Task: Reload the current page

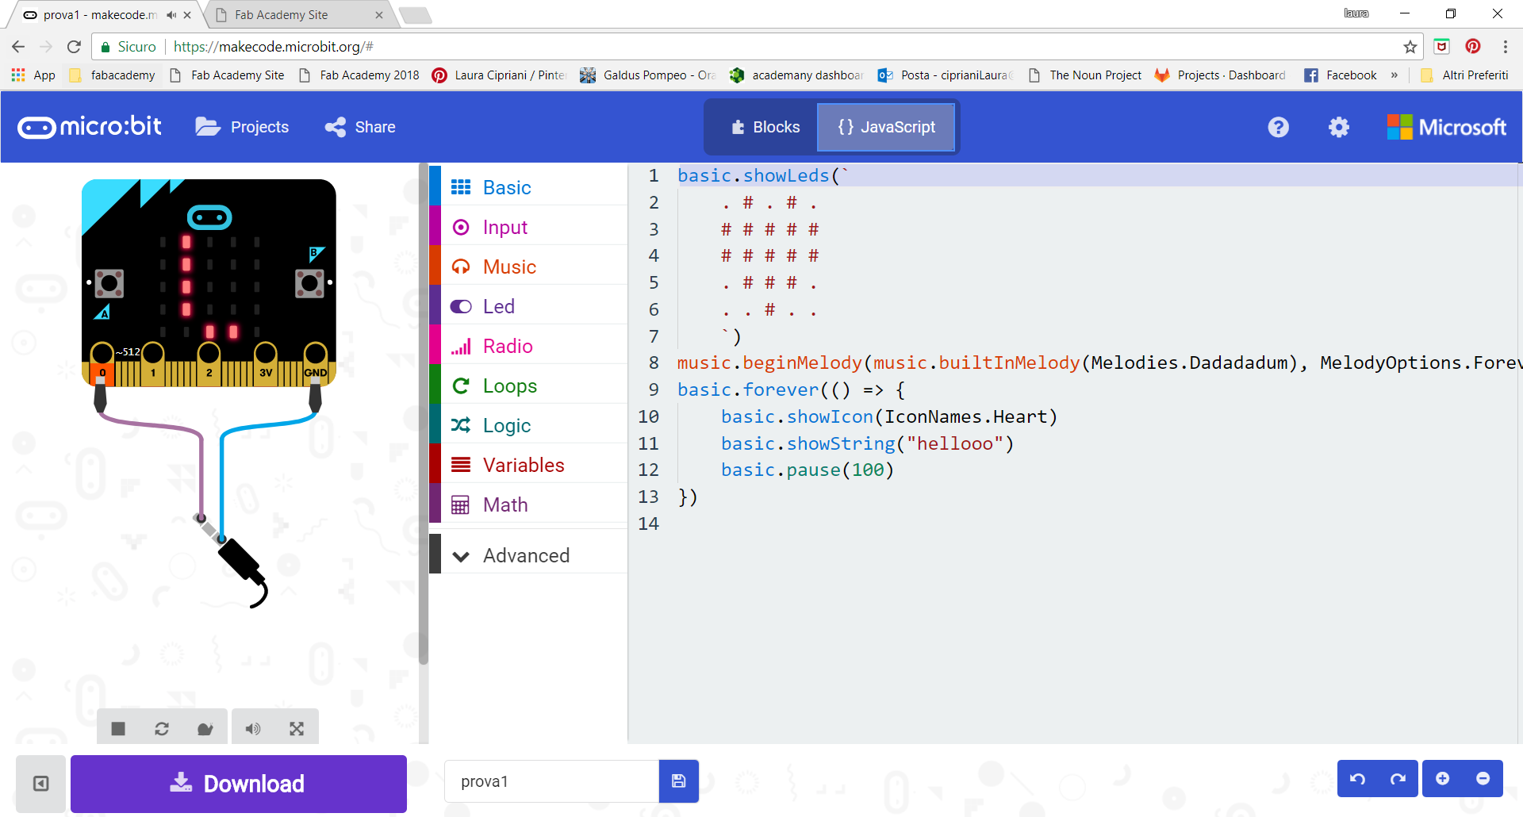Action: click(x=74, y=47)
